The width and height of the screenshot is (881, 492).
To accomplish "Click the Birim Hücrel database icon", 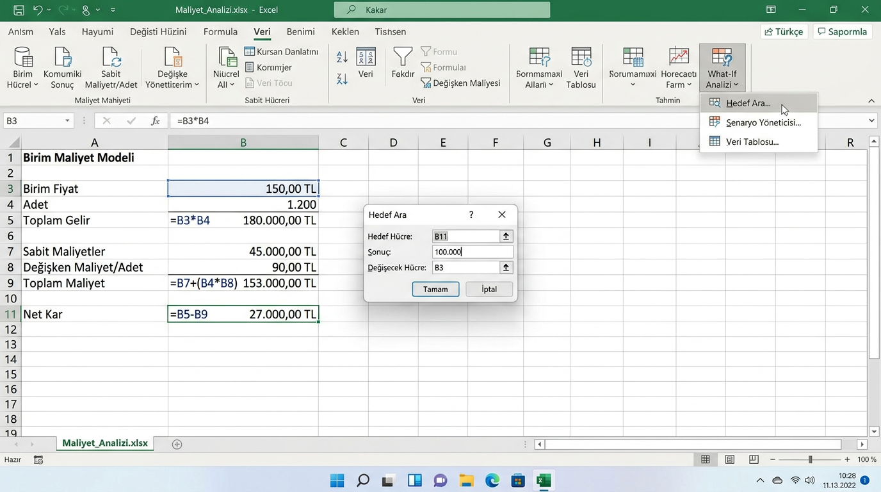I will coord(23,58).
